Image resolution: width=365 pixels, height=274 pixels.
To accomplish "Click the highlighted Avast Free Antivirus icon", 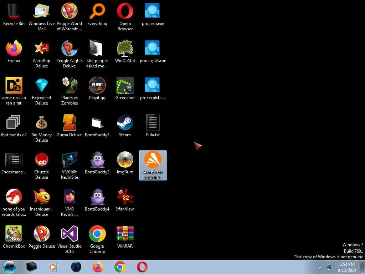I will coord(153,165).
